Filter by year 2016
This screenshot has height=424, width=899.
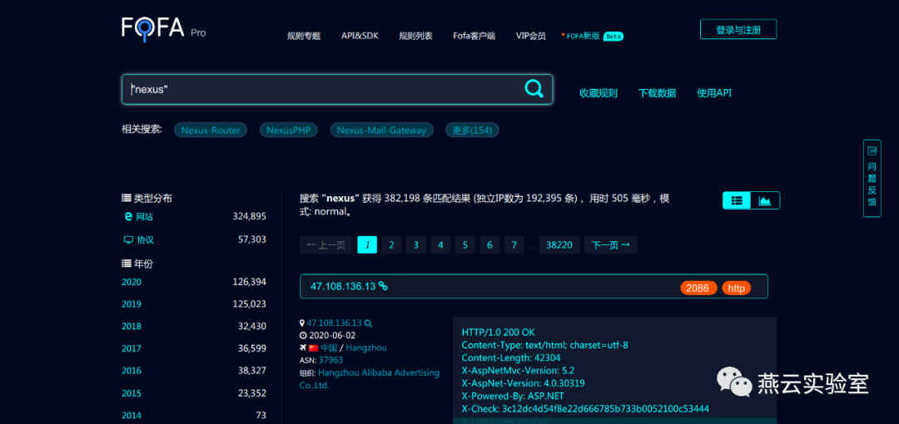coord(132,371)
